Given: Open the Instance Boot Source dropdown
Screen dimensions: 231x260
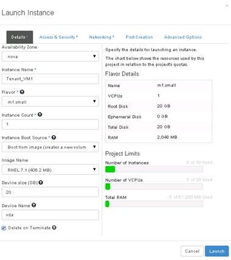Looking at the screenshot, I should tap(50, 147).
